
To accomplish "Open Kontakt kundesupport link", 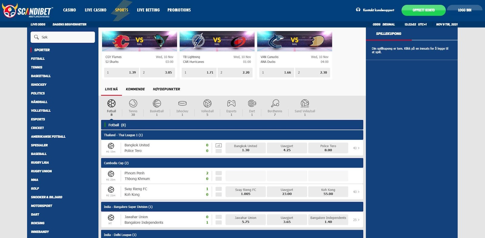I will [375, 10].
